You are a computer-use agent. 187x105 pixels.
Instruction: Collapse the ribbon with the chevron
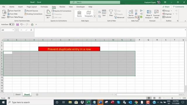click(185, 21)
